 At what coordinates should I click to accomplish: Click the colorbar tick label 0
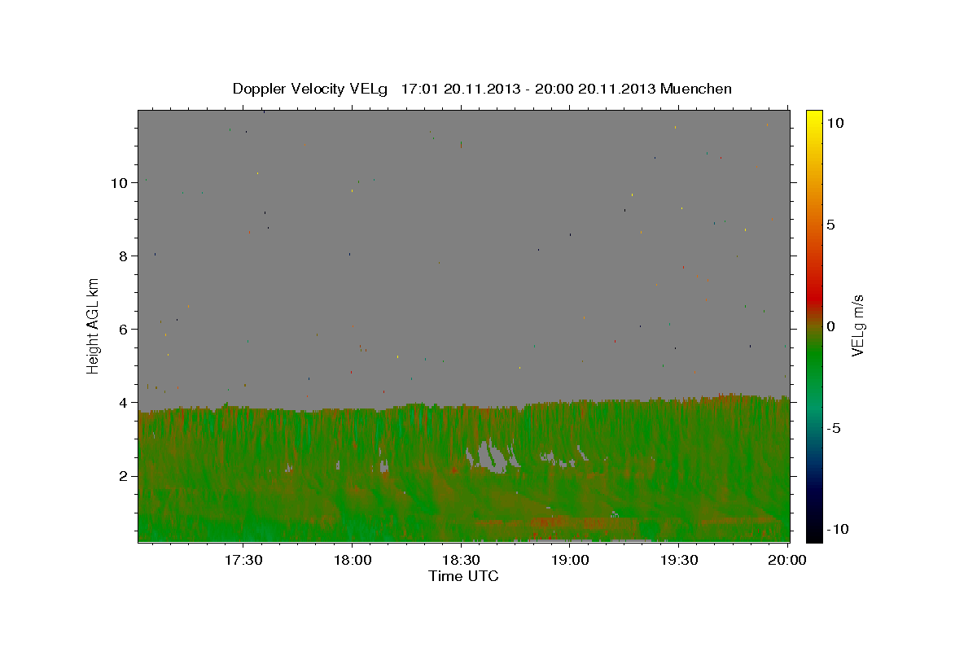830,326
